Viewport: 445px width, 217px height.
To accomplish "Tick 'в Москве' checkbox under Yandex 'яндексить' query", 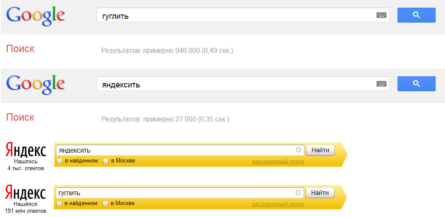I will tap(106, 161).
